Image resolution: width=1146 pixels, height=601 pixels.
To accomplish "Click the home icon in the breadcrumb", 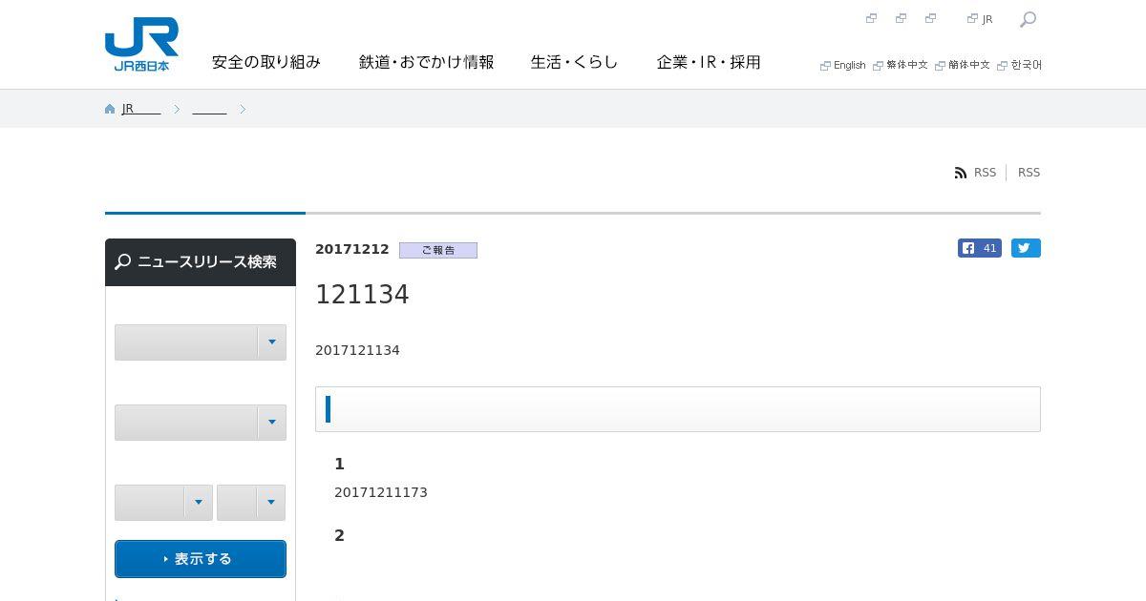I will click(110, 109).
